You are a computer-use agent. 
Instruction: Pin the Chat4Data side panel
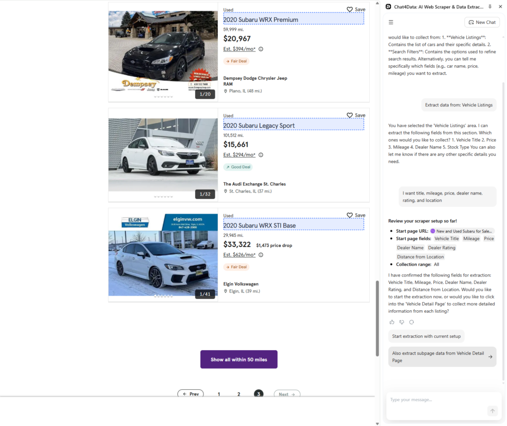[490, 7]
